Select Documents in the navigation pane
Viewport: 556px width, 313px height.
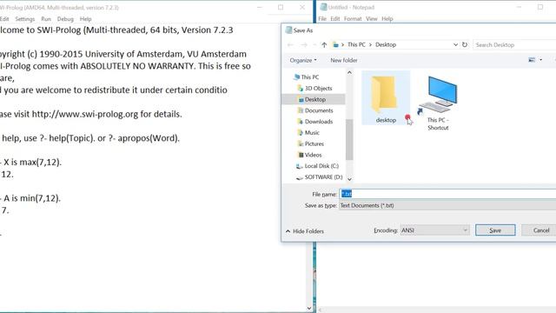tap(319, 110)
